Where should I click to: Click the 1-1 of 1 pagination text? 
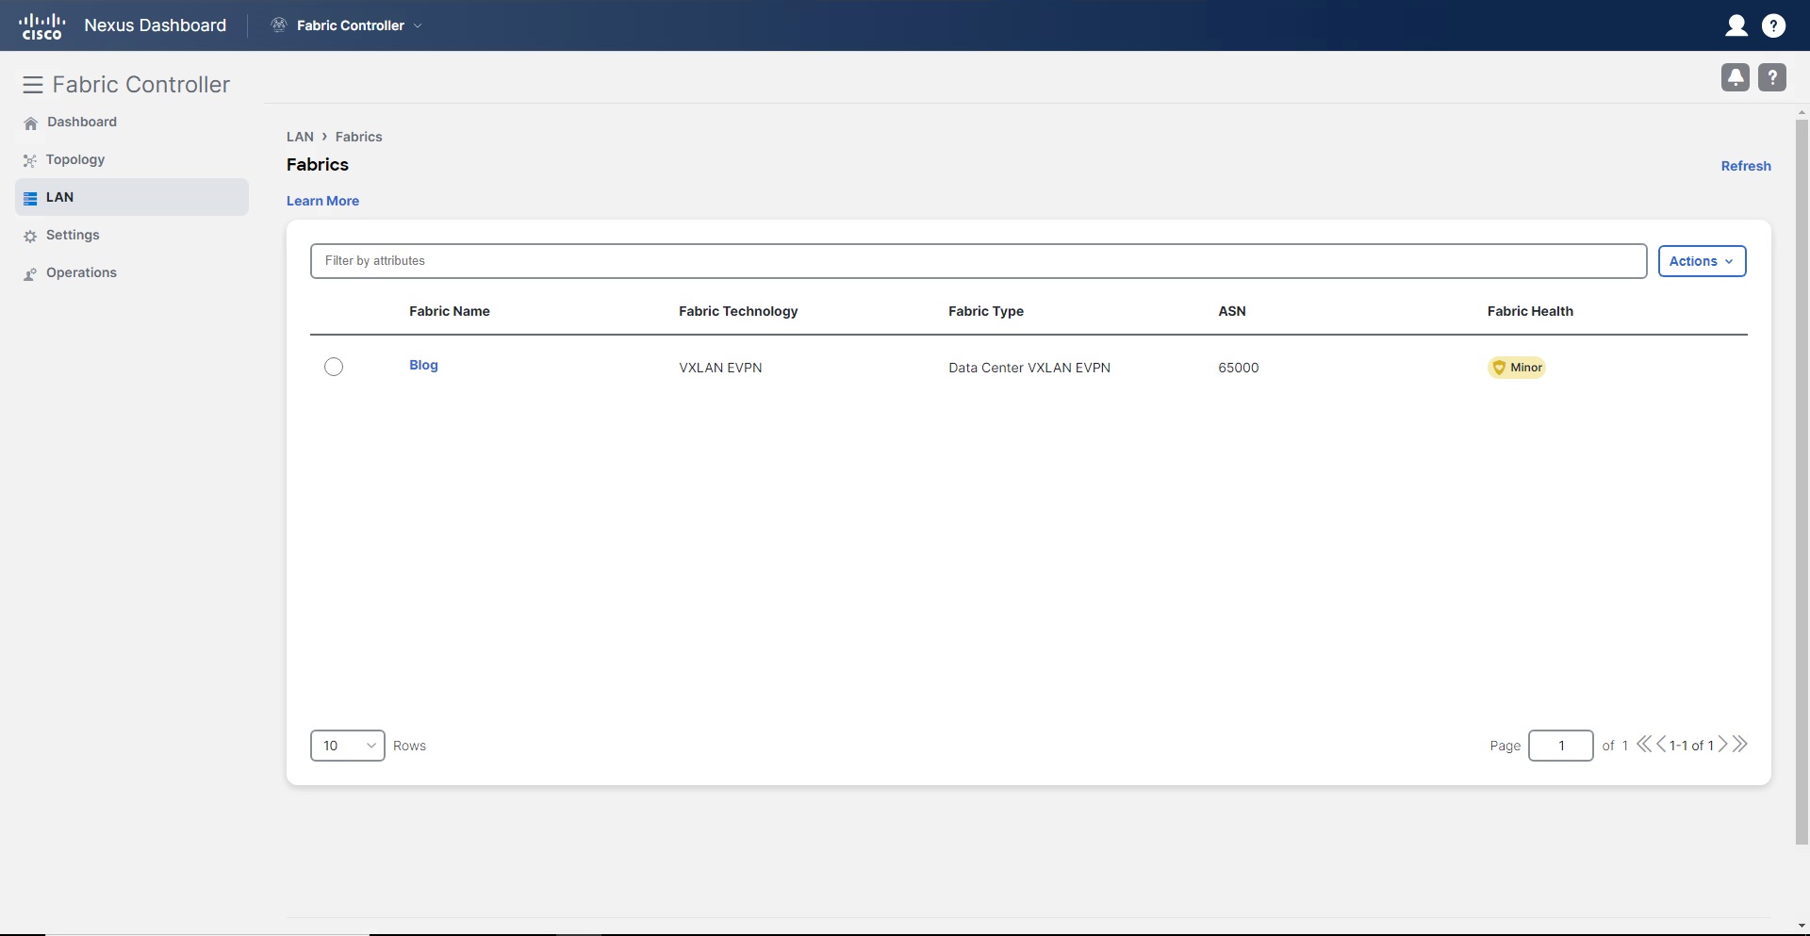tap(1691, 746)
